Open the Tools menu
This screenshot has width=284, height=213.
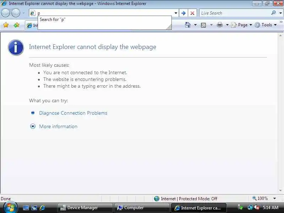pyautogui.click(x=266, y=25)
